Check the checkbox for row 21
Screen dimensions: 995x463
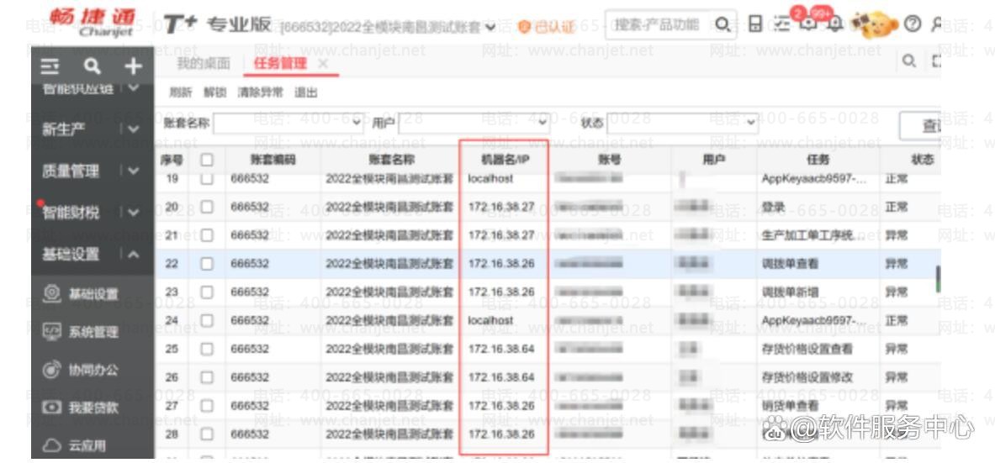pyautogui.click(x=207, y=235)
